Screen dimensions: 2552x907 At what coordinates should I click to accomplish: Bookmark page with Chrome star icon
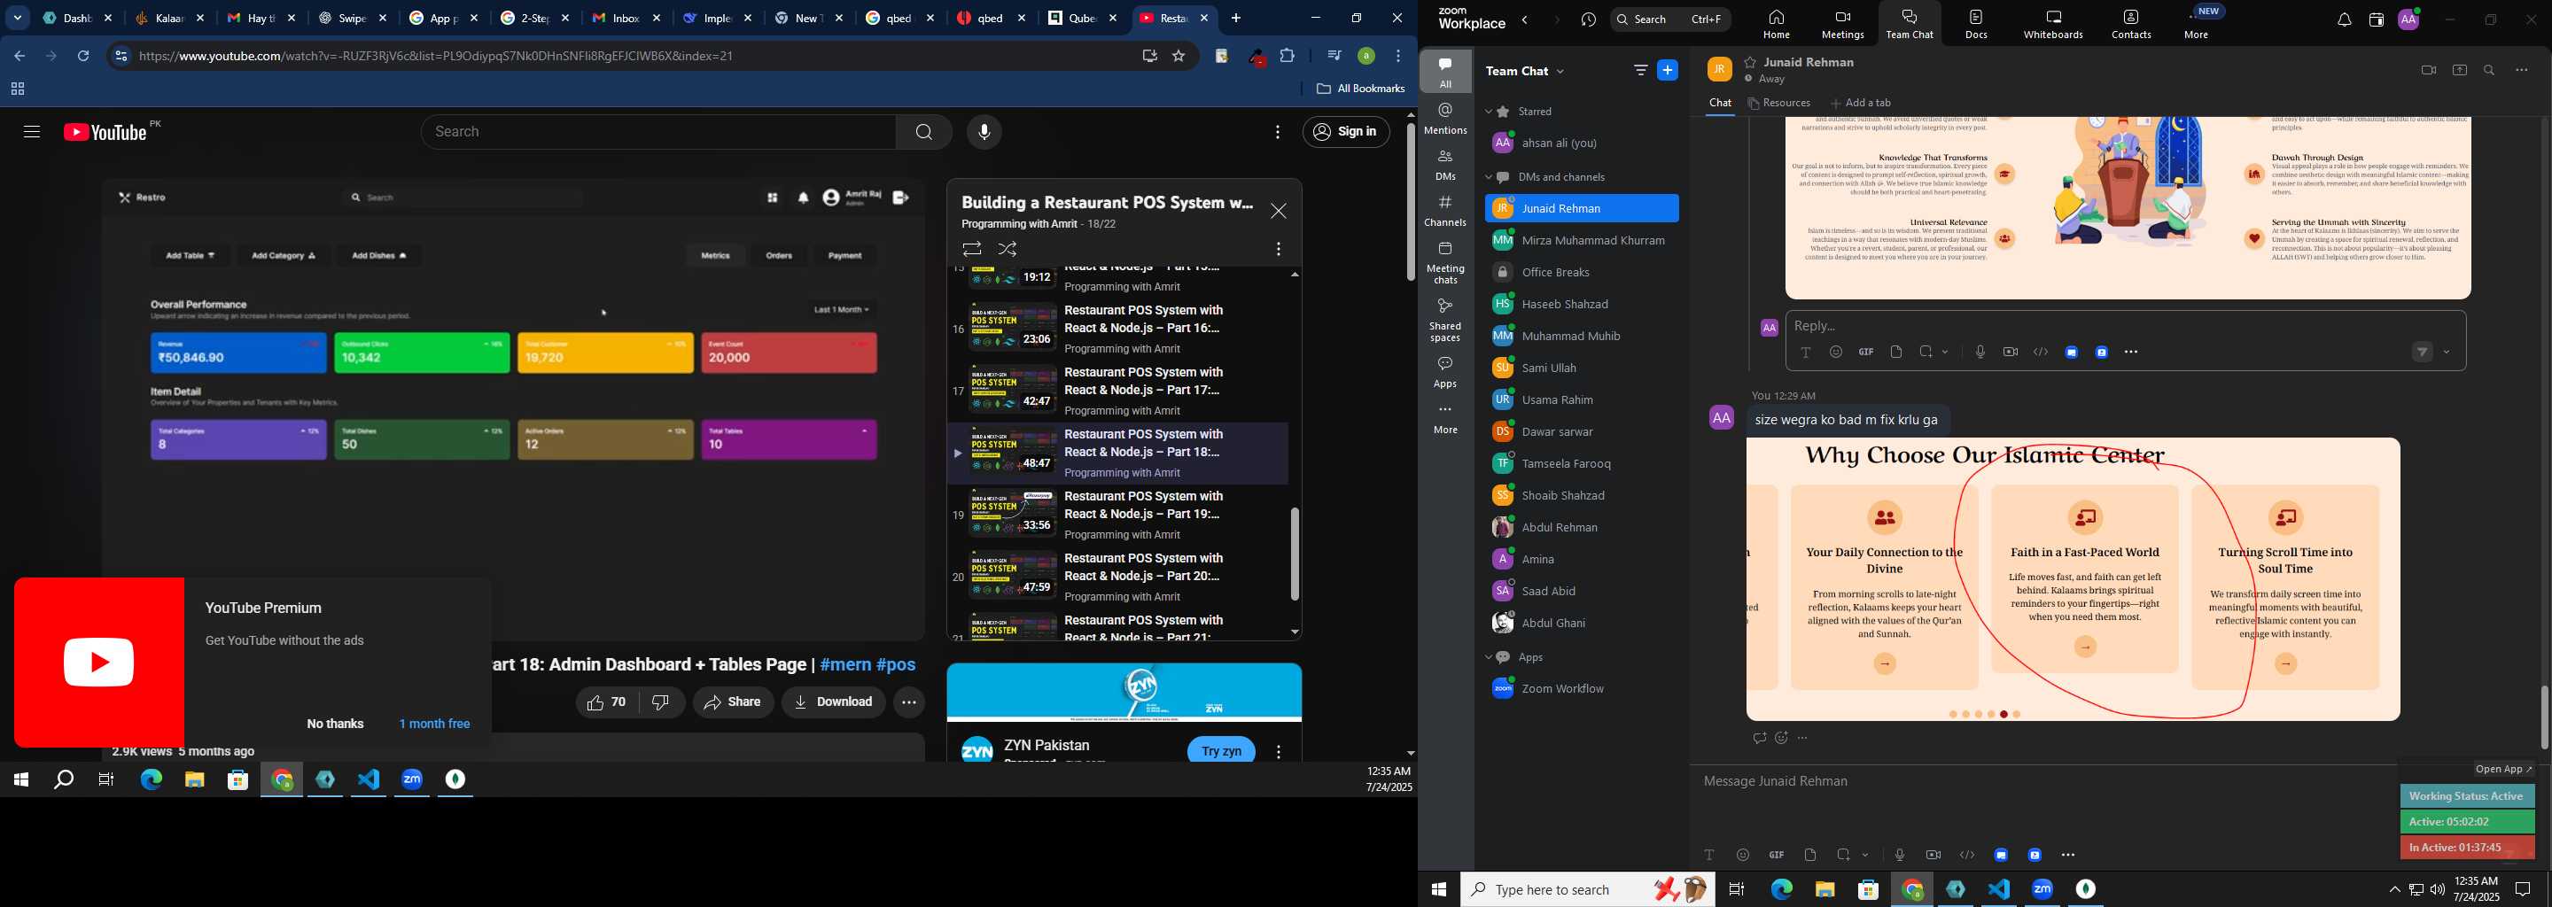point(1178,56)
